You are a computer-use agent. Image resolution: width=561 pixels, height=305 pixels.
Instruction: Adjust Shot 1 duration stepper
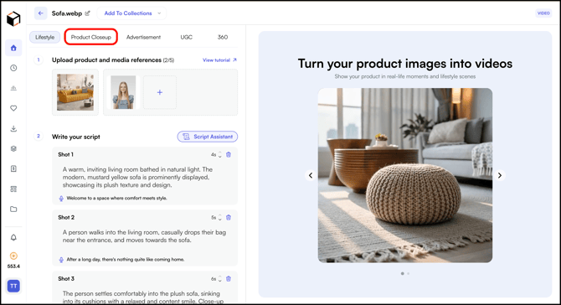219,155
